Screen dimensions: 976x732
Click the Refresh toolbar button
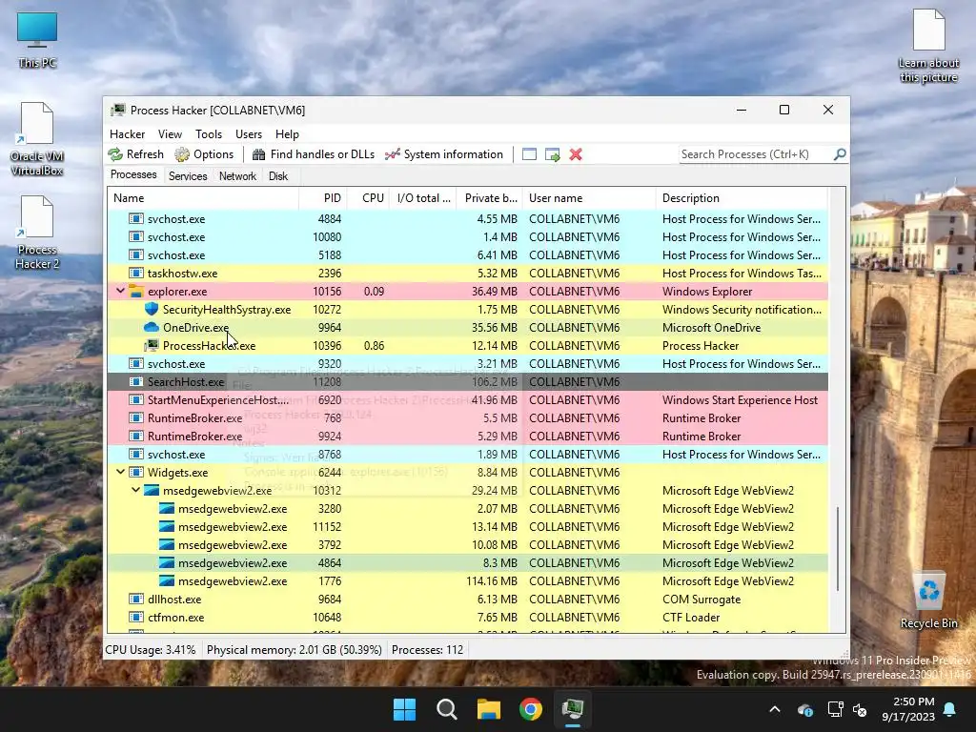135,154
